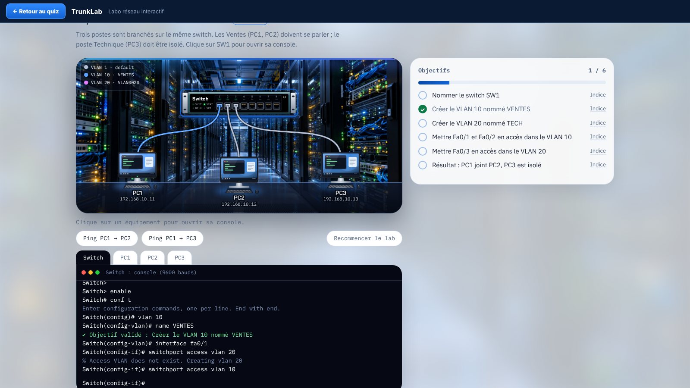Click the 'Objectifs' panel heading

(x=434, y=70)
